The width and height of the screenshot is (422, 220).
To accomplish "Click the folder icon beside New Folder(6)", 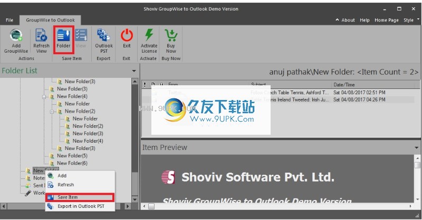I will pyautogui.click(x=52, y=163).
